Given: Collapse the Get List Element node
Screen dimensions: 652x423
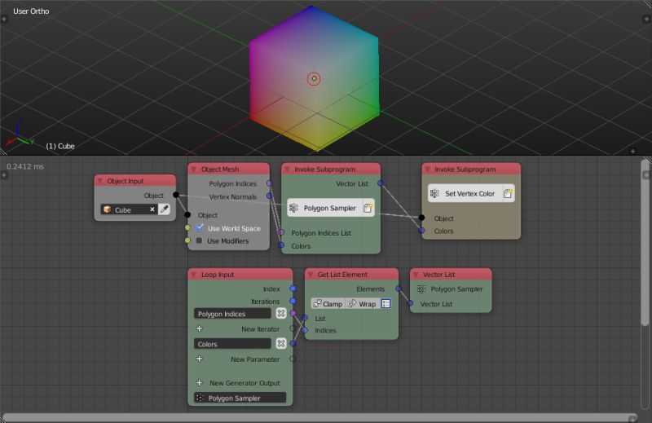Looking at the screenshot, I should (x=311, y=275).
